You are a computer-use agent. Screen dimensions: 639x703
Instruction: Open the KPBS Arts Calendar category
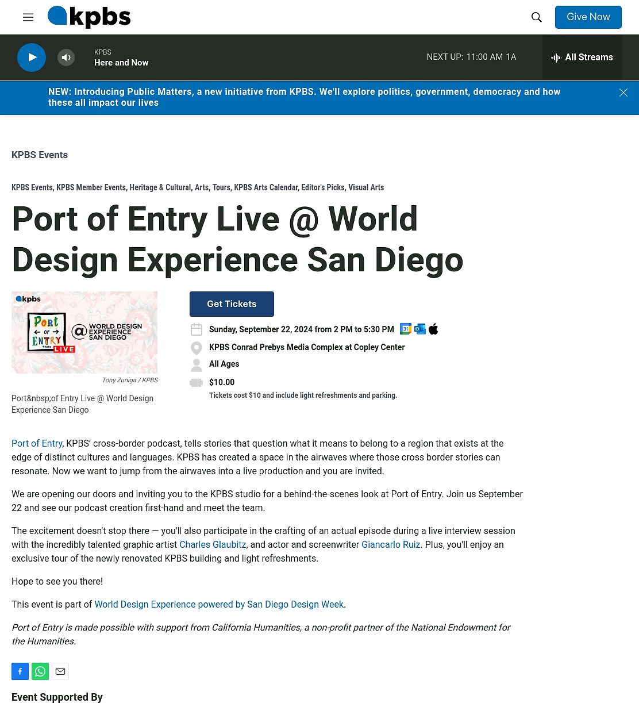pyautogui.click(x=265, y=187)
